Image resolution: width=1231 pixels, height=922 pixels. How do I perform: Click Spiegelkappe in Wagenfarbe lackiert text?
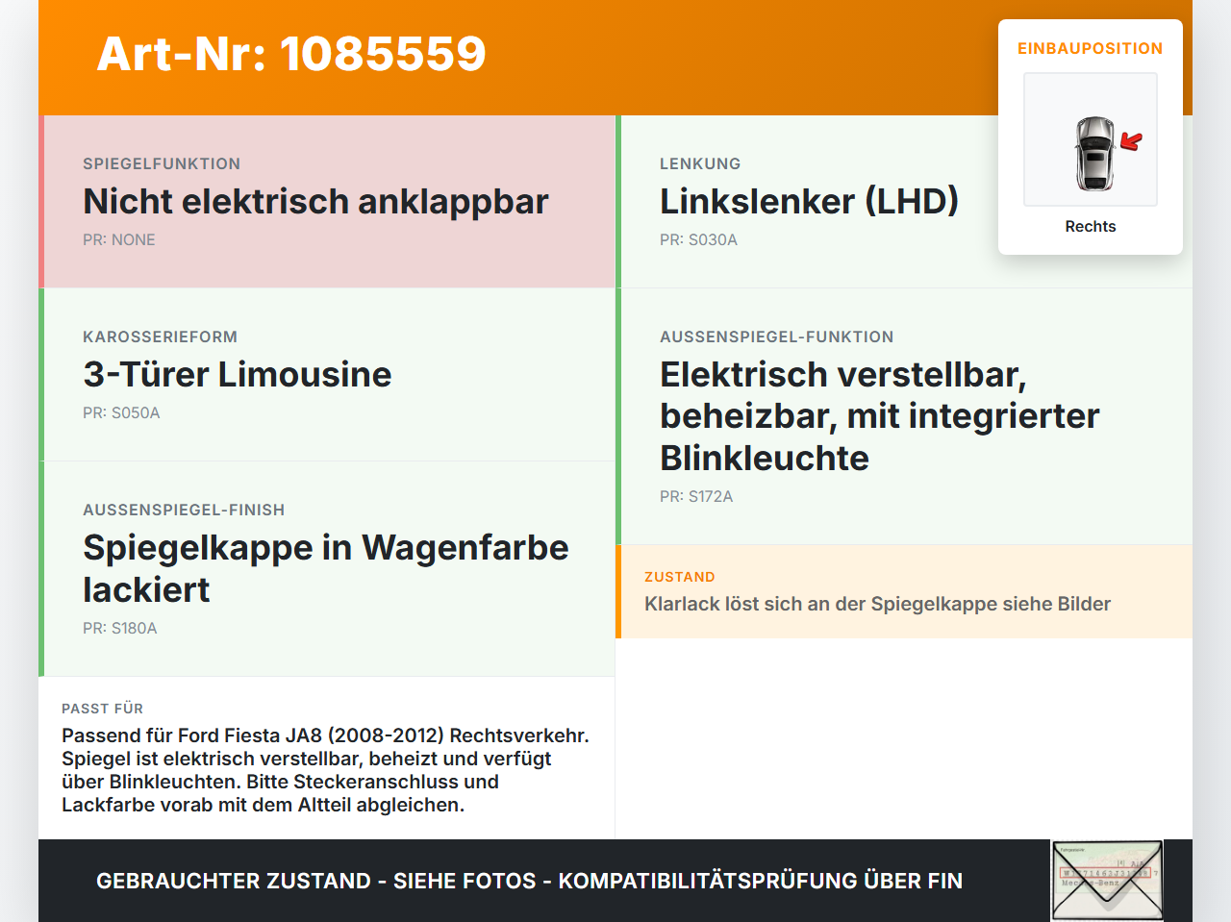click(x=326, y=568)
